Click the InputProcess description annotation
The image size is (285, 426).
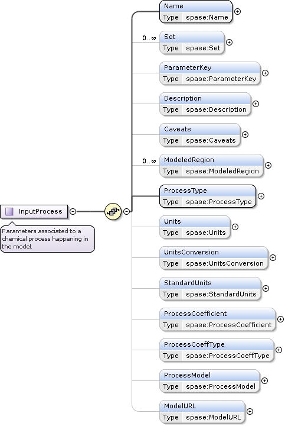point(47,239)
